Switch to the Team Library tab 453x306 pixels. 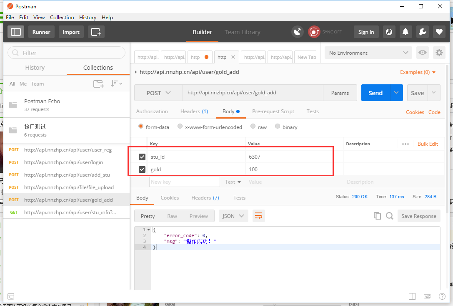(243, 32)
